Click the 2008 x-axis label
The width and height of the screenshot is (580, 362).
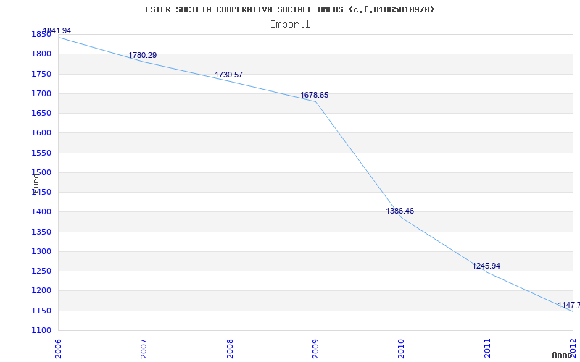tap(230, 348)
